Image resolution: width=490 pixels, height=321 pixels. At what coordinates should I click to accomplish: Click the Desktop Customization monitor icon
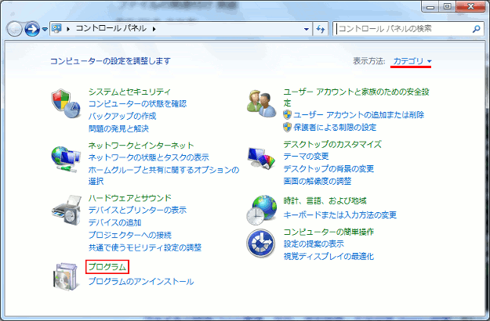coord(260,157)
